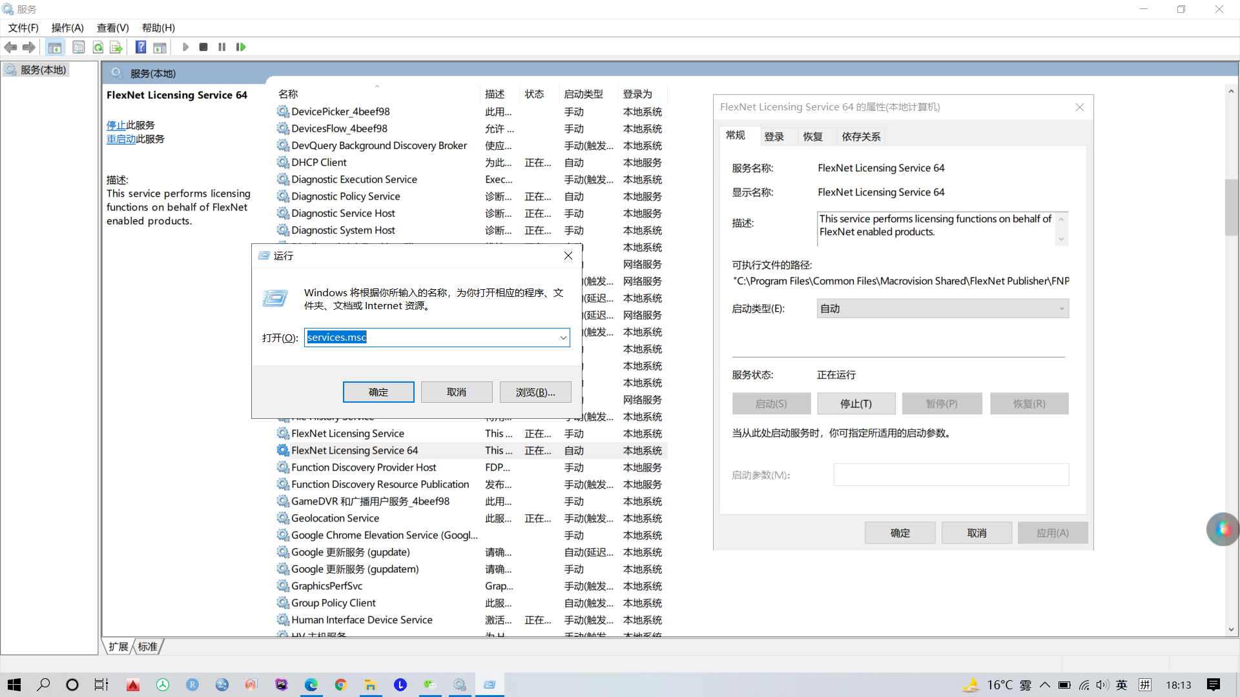Click the Pause Service toolbar icon

[x=222, y=47]
